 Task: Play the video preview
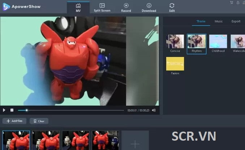pos(4,110)
